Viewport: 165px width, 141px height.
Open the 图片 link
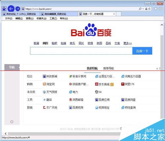(x=81, y=43)
